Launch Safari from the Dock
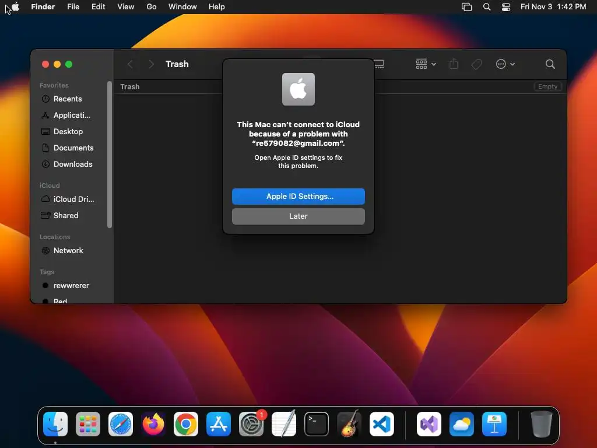This screenshot has height=448, width=597. click(x=121, y=424)
